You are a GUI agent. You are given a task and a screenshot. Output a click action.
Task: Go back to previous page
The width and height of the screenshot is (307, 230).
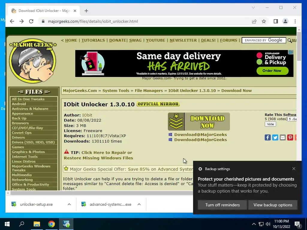click(12, 21)
